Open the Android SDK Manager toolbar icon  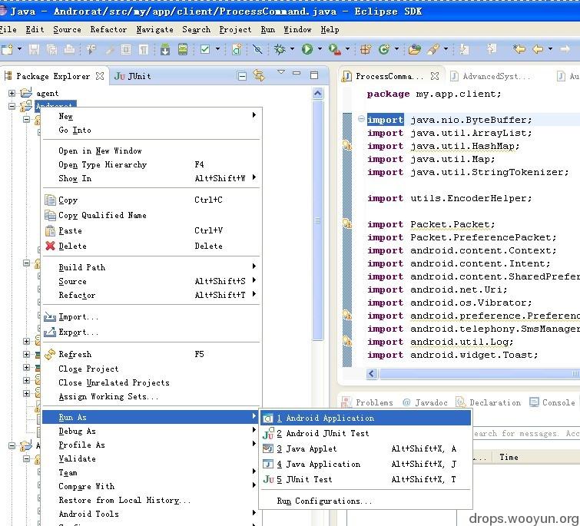165,50
